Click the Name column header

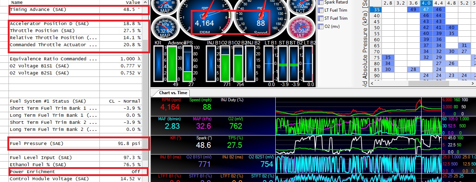17,2
